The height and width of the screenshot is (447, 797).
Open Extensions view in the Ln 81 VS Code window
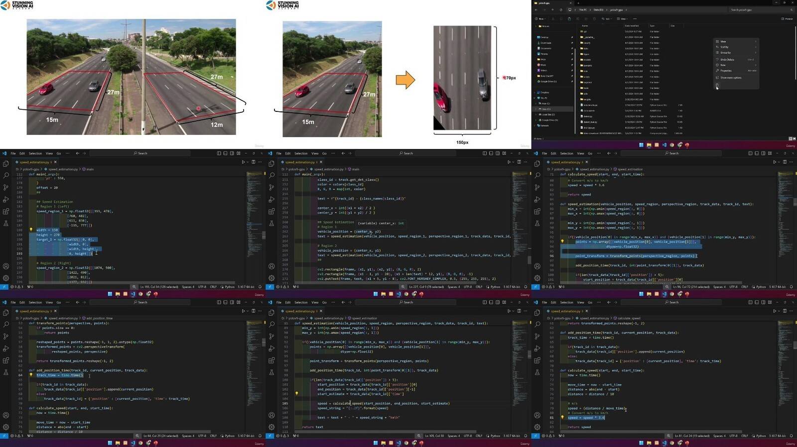[x=537, y=360]
